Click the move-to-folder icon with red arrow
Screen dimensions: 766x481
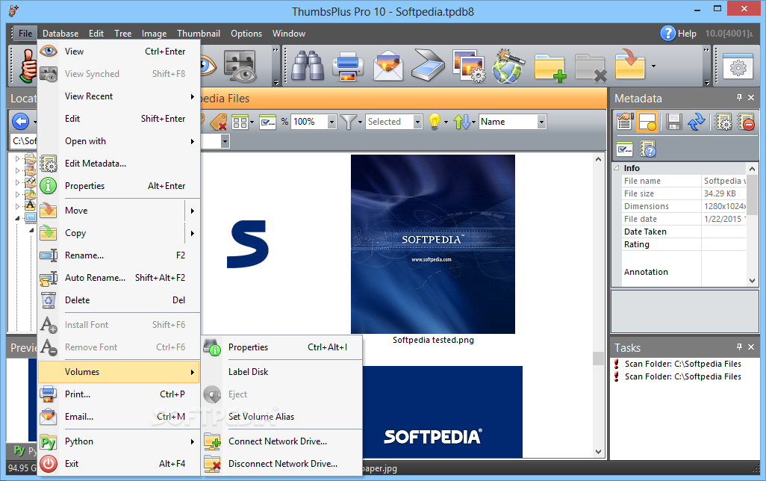[630, 64]
